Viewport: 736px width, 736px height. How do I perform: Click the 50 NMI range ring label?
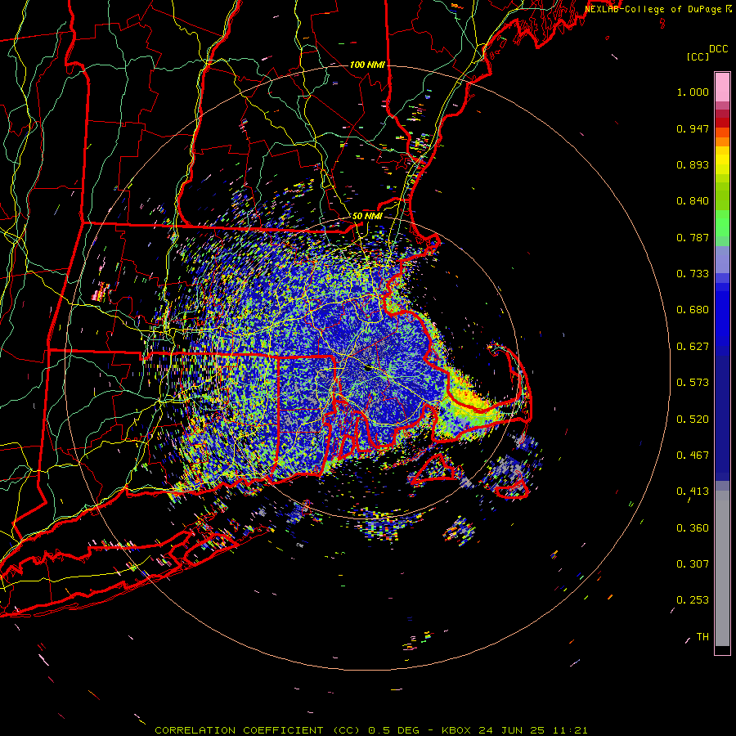[367, 217]
